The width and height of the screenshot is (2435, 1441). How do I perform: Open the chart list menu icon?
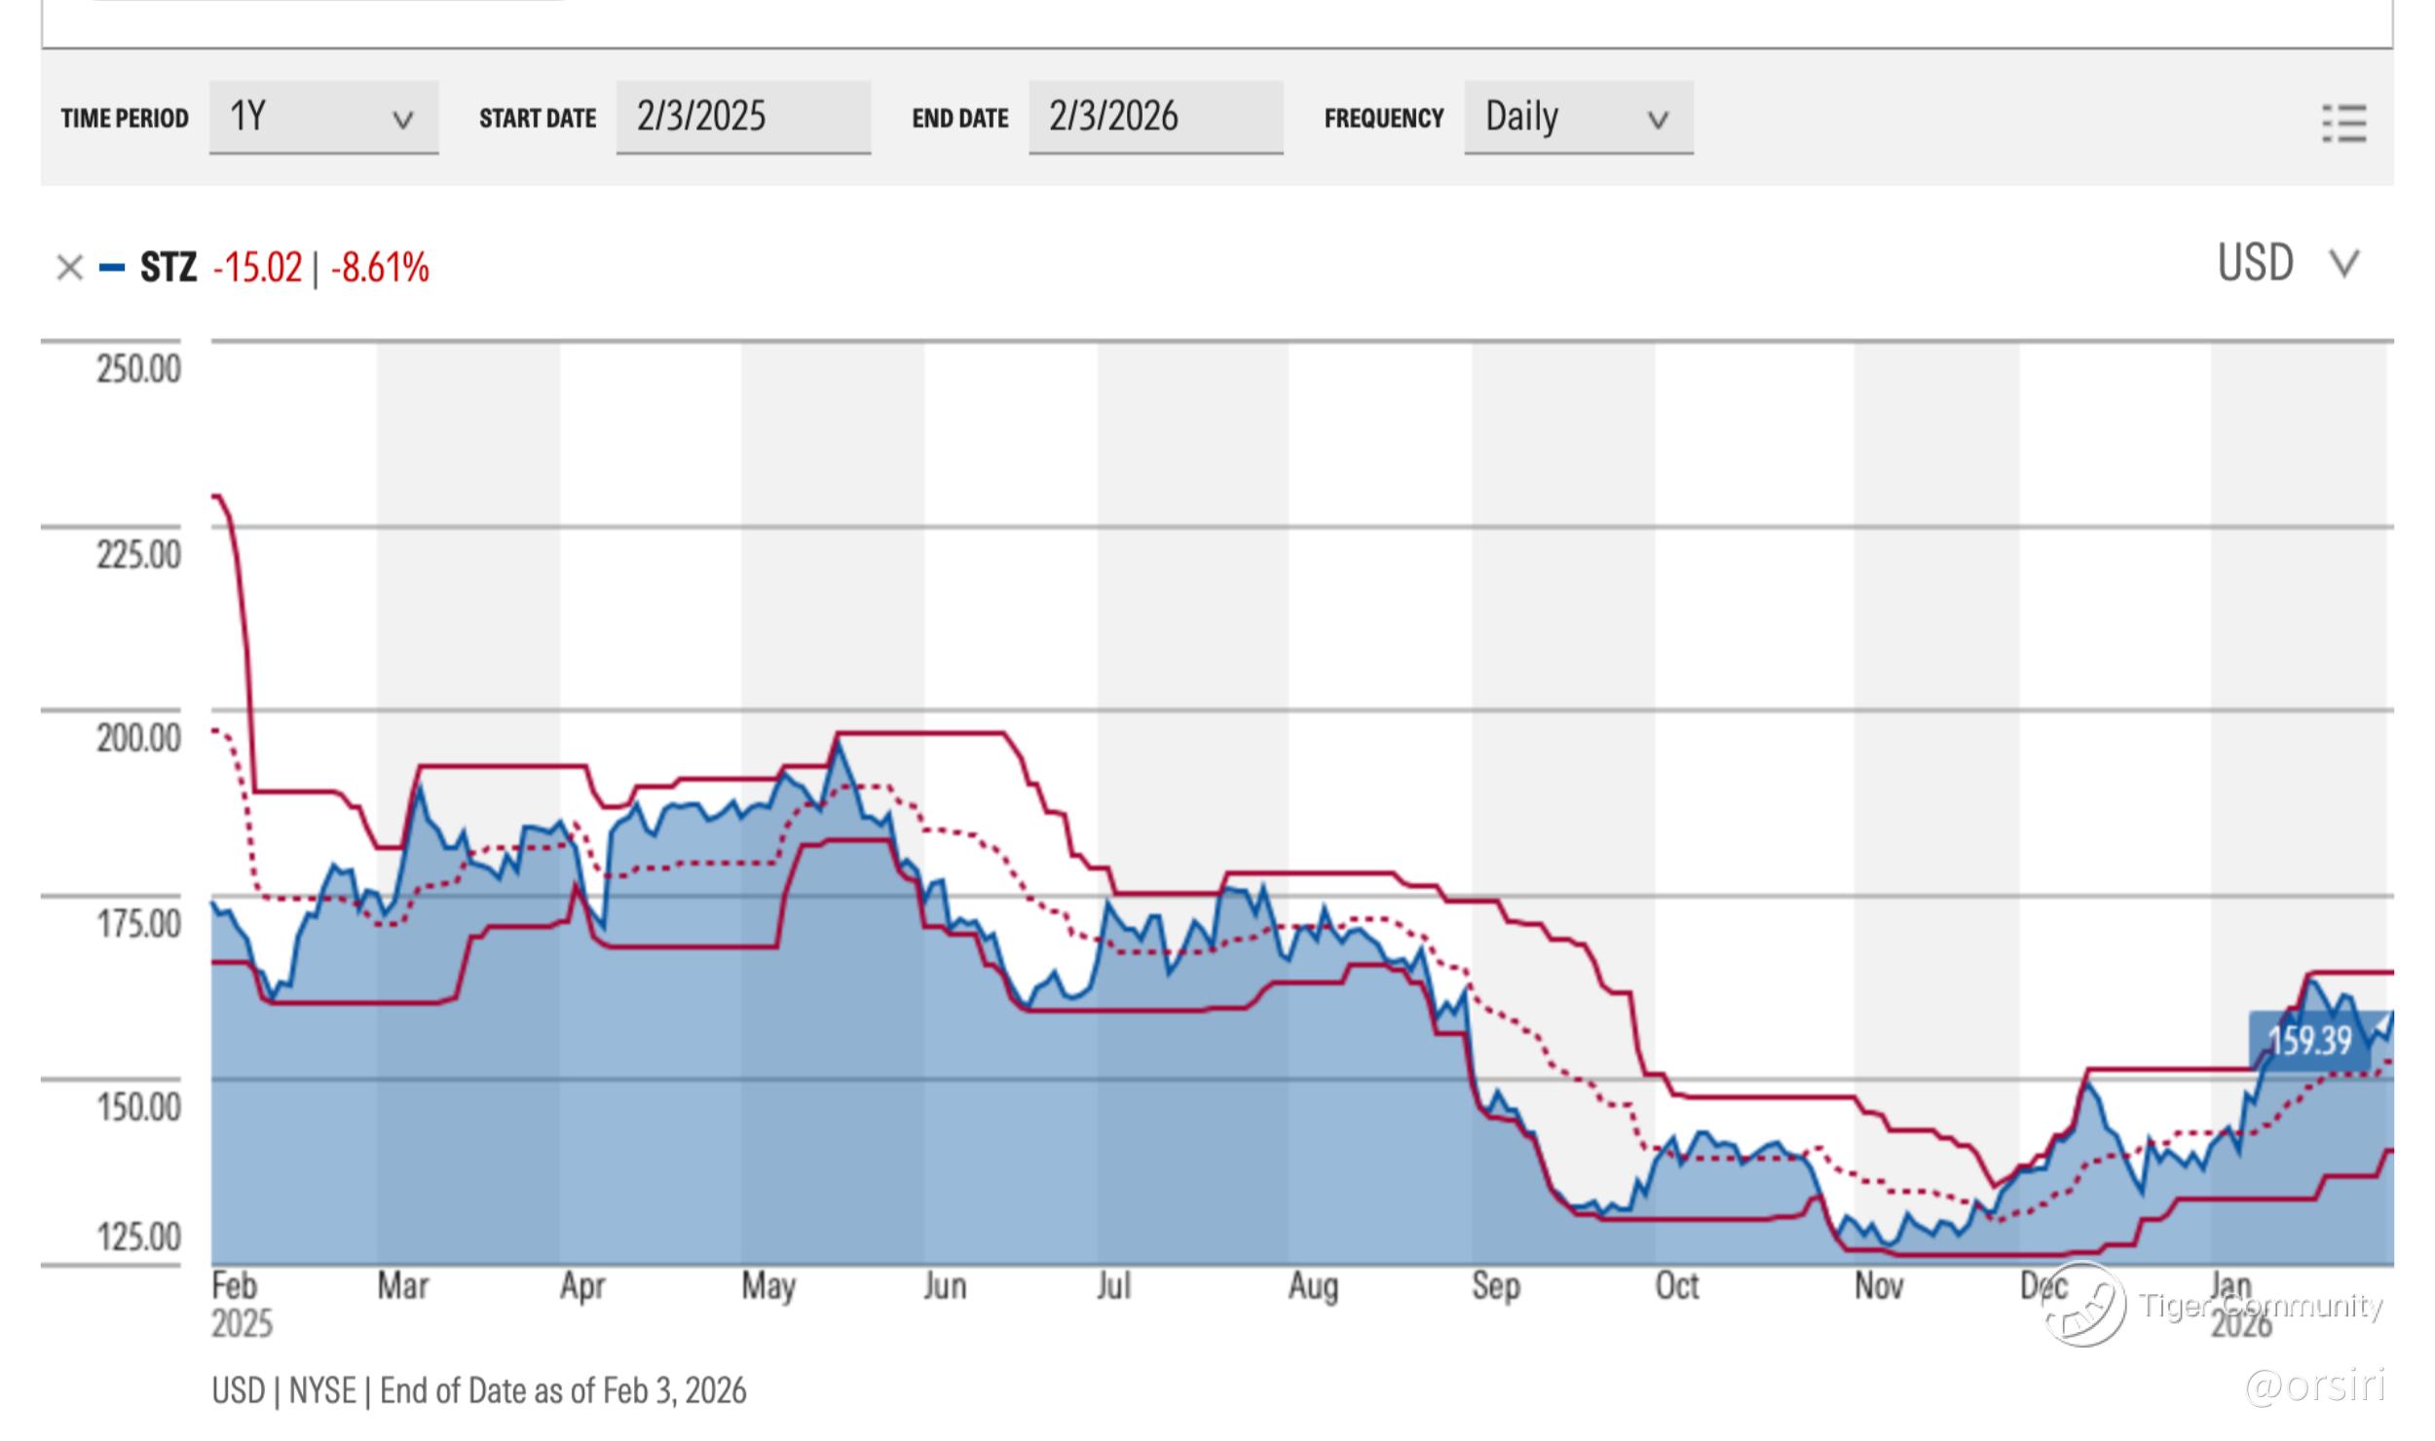(2343, 124)
